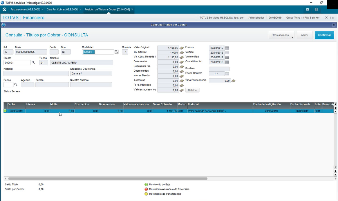Expand the Otras acciones dropdown
Viewport: 338px width, 201px height.
coord(281,35)
